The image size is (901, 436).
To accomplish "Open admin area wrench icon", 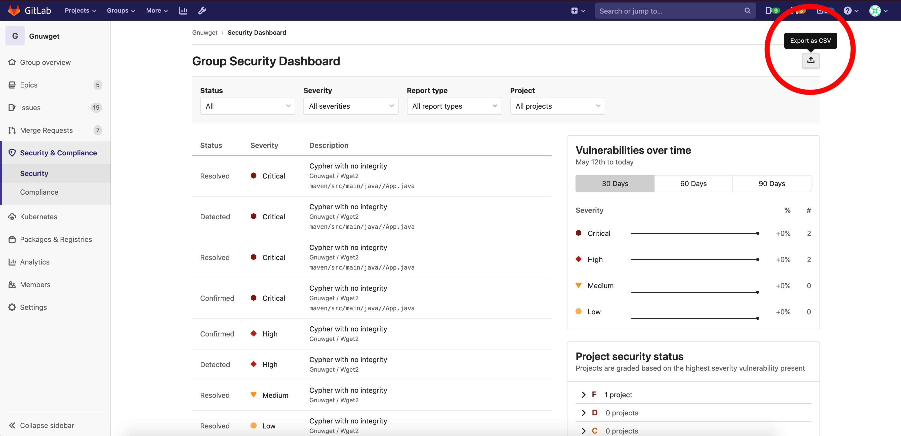I will [x=202, y=11].
